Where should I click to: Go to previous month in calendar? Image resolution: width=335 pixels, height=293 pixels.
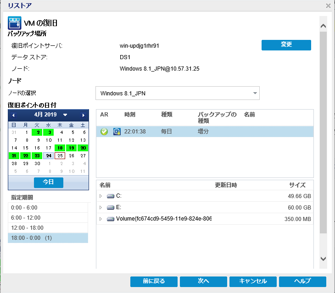click(13, 115)
